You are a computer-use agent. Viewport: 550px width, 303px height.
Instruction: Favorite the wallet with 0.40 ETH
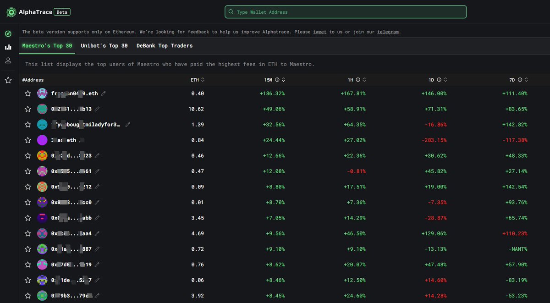pyautogui.click(x=28, y=94)
